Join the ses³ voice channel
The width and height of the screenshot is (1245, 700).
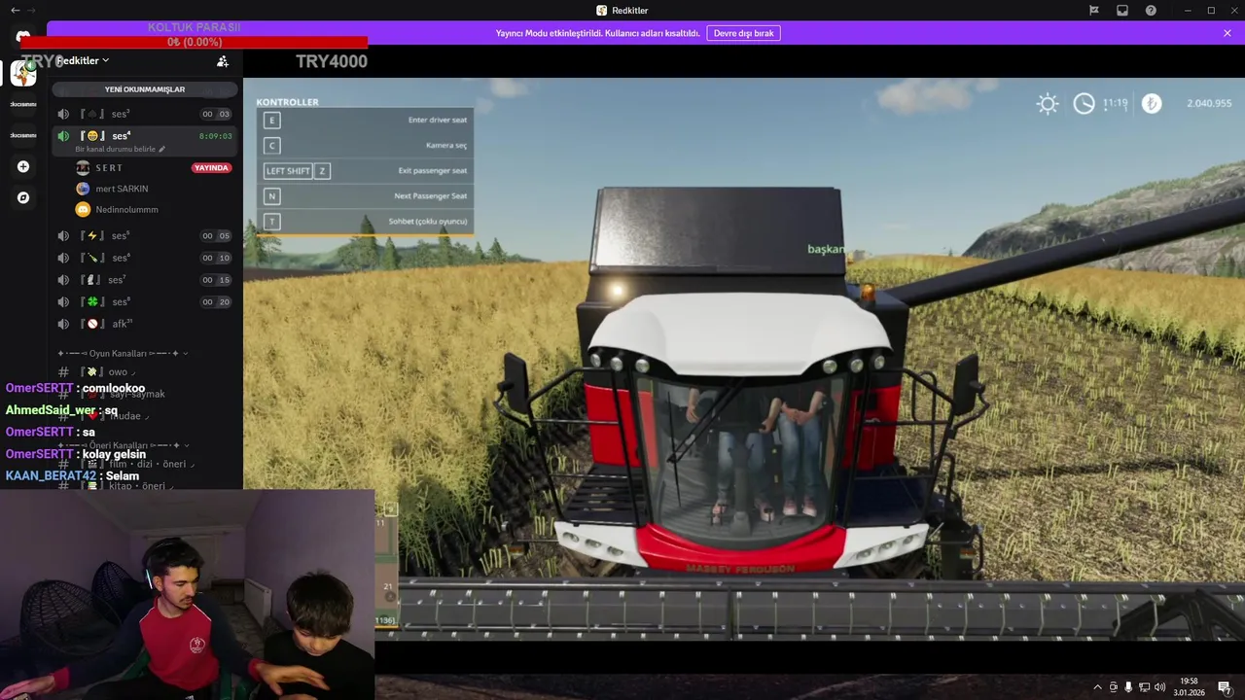coord(145,114)
